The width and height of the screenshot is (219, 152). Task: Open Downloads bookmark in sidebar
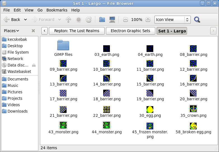pos(20,111)
